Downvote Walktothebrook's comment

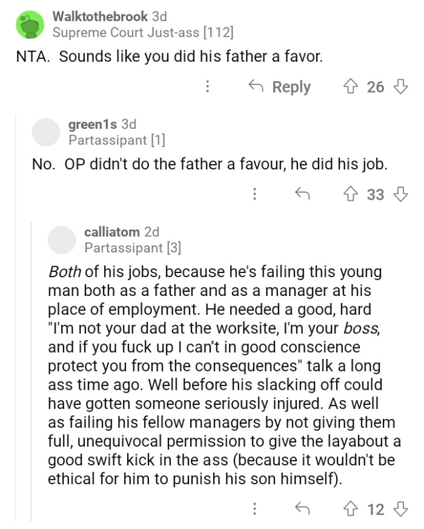(x=399, y=87)
